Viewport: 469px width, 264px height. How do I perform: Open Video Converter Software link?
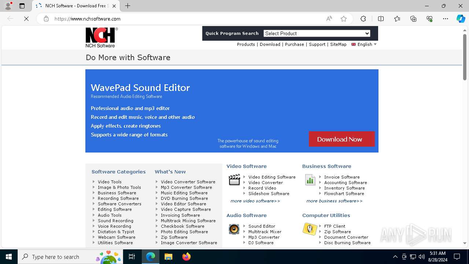[188, 182]
